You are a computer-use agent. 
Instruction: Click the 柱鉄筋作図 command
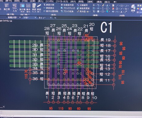(x=67, y=5)
